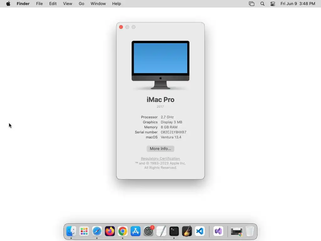Launch Firefox from the Dock
Viewport: 321px width, 241px height.
[110, 231]
